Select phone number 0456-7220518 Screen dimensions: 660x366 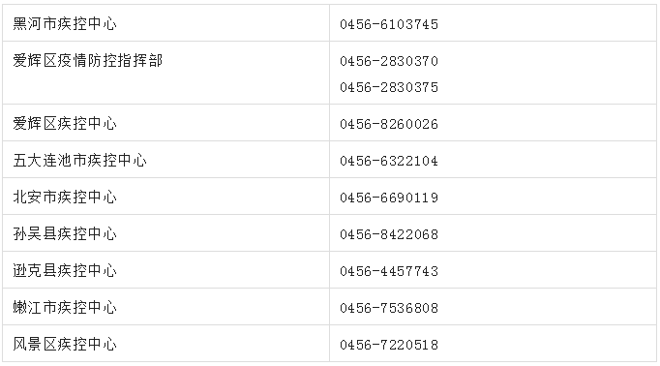(x=389, y=345)
